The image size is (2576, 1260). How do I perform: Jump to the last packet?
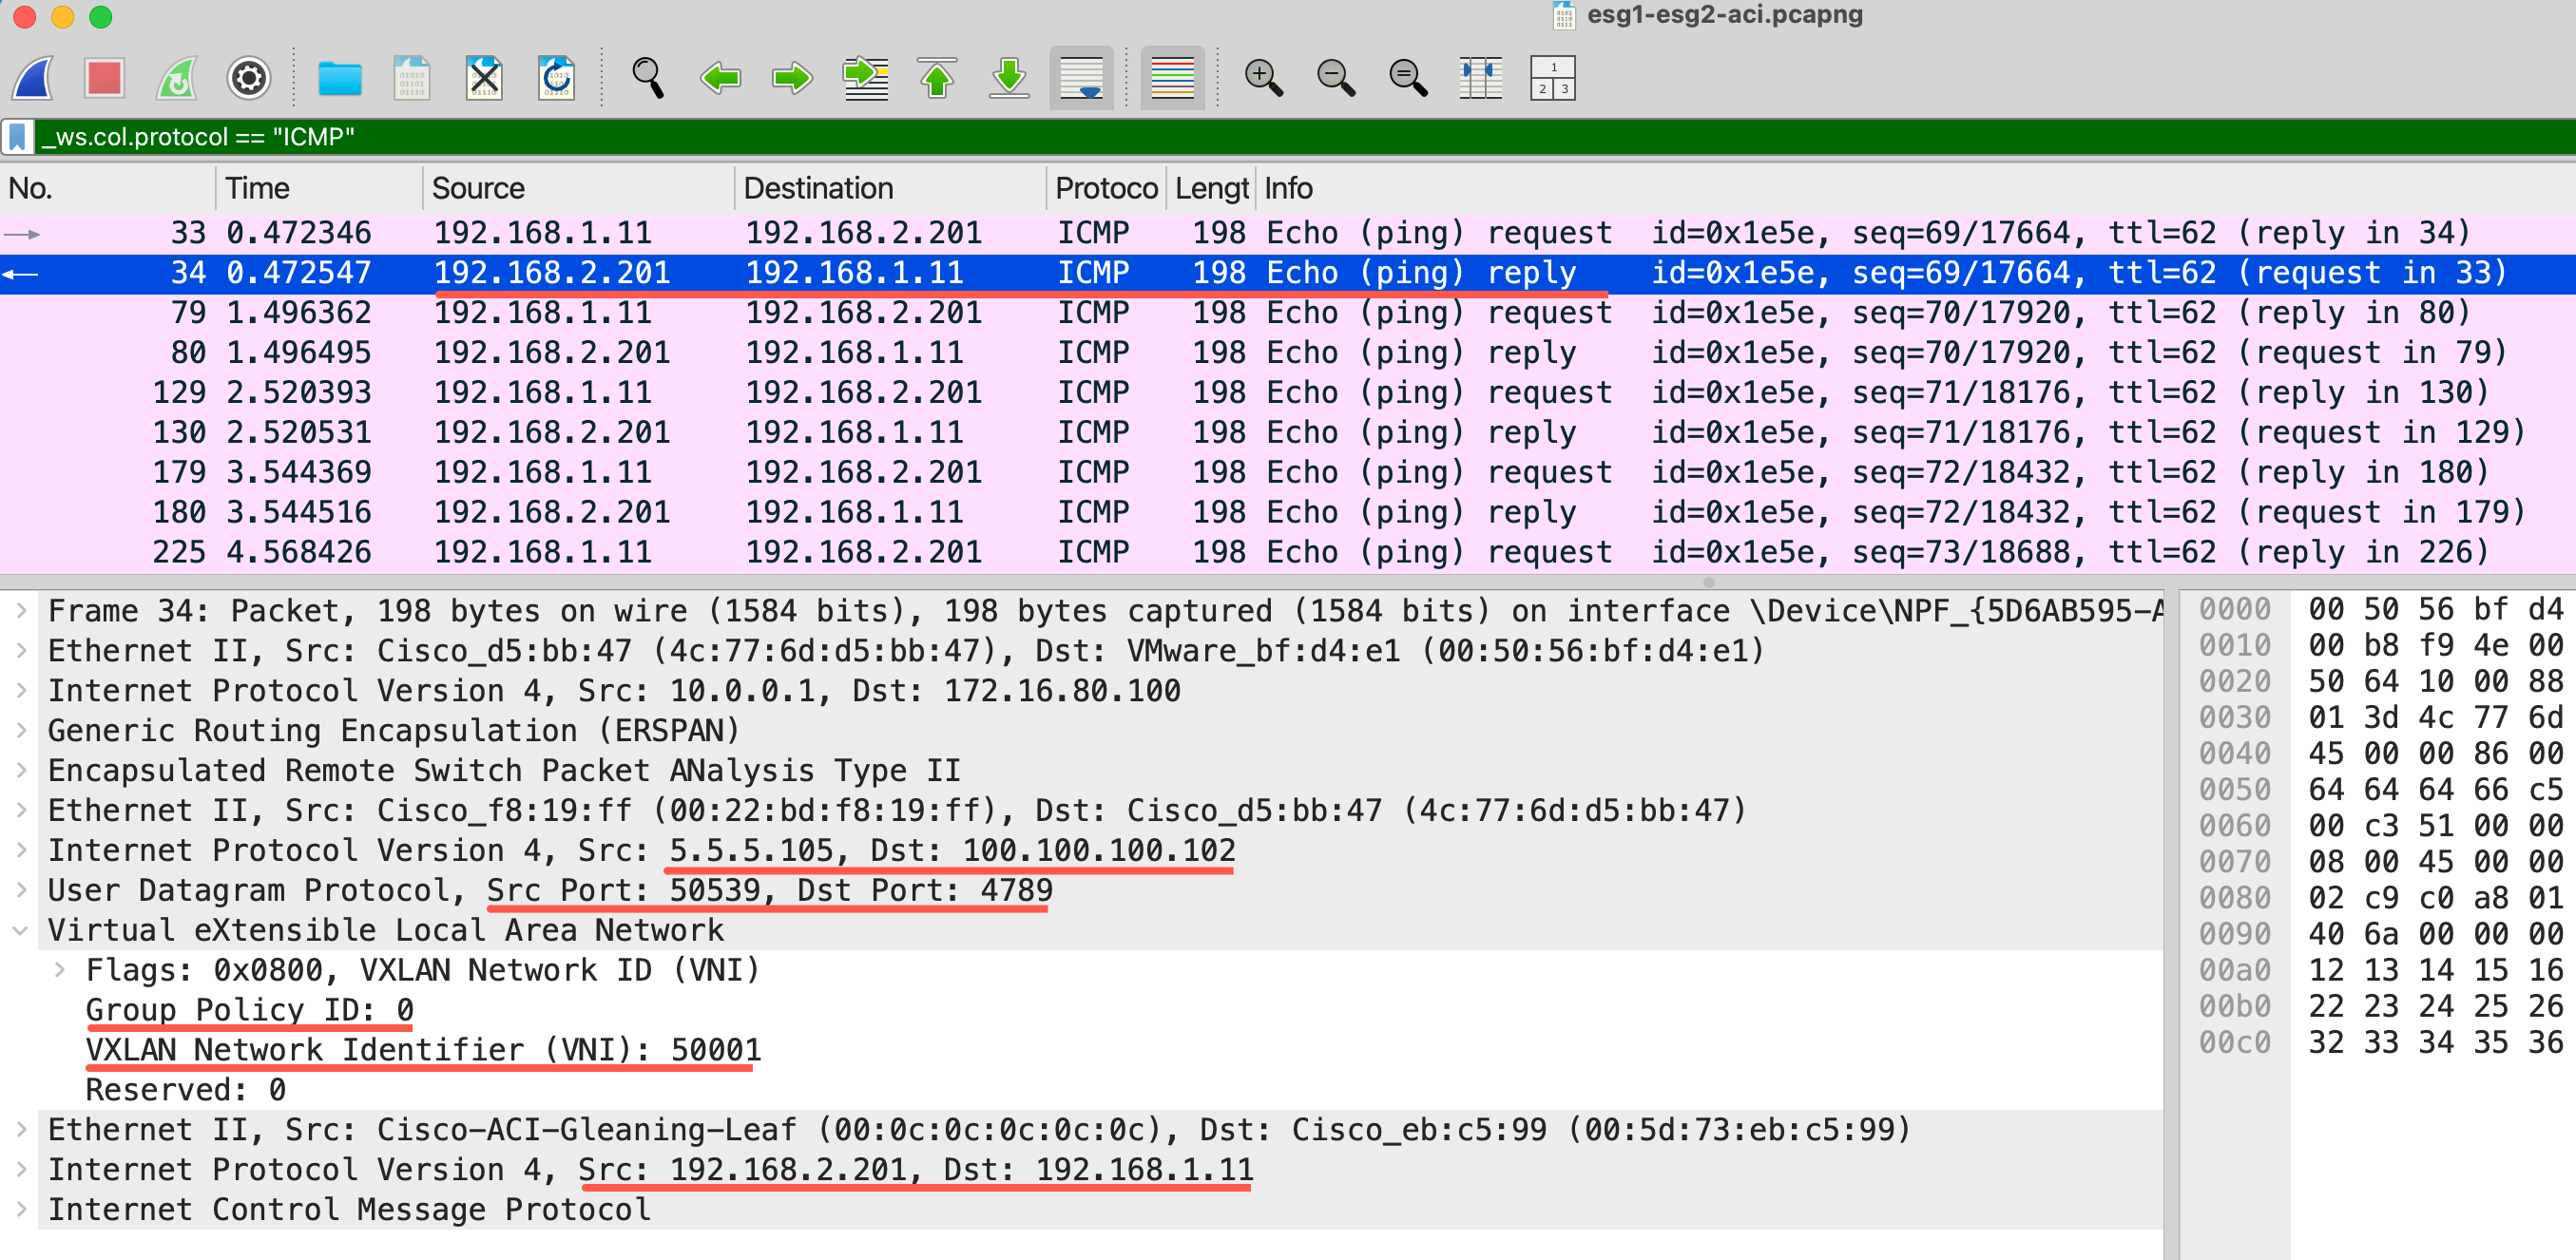(1009, 78)
